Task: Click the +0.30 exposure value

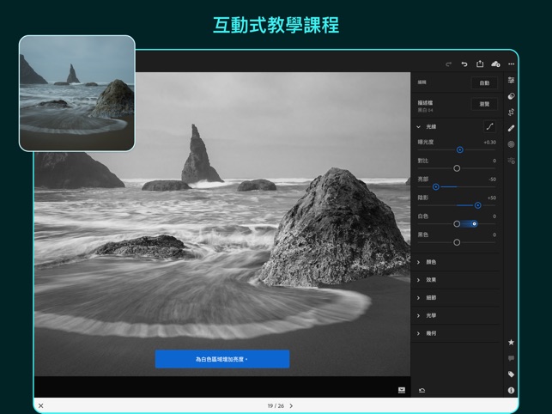Action: tap(489, 143)
